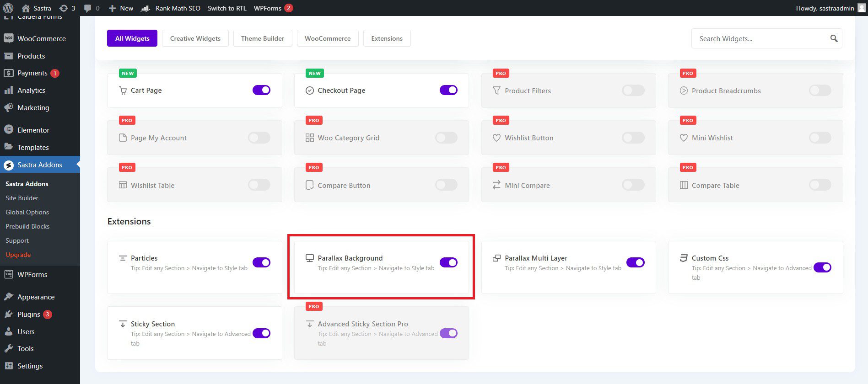This screenshot has width=868, height=384.
Task: Click the Custom Css icon
Action: pyautogui.click(x=684, y=258)
